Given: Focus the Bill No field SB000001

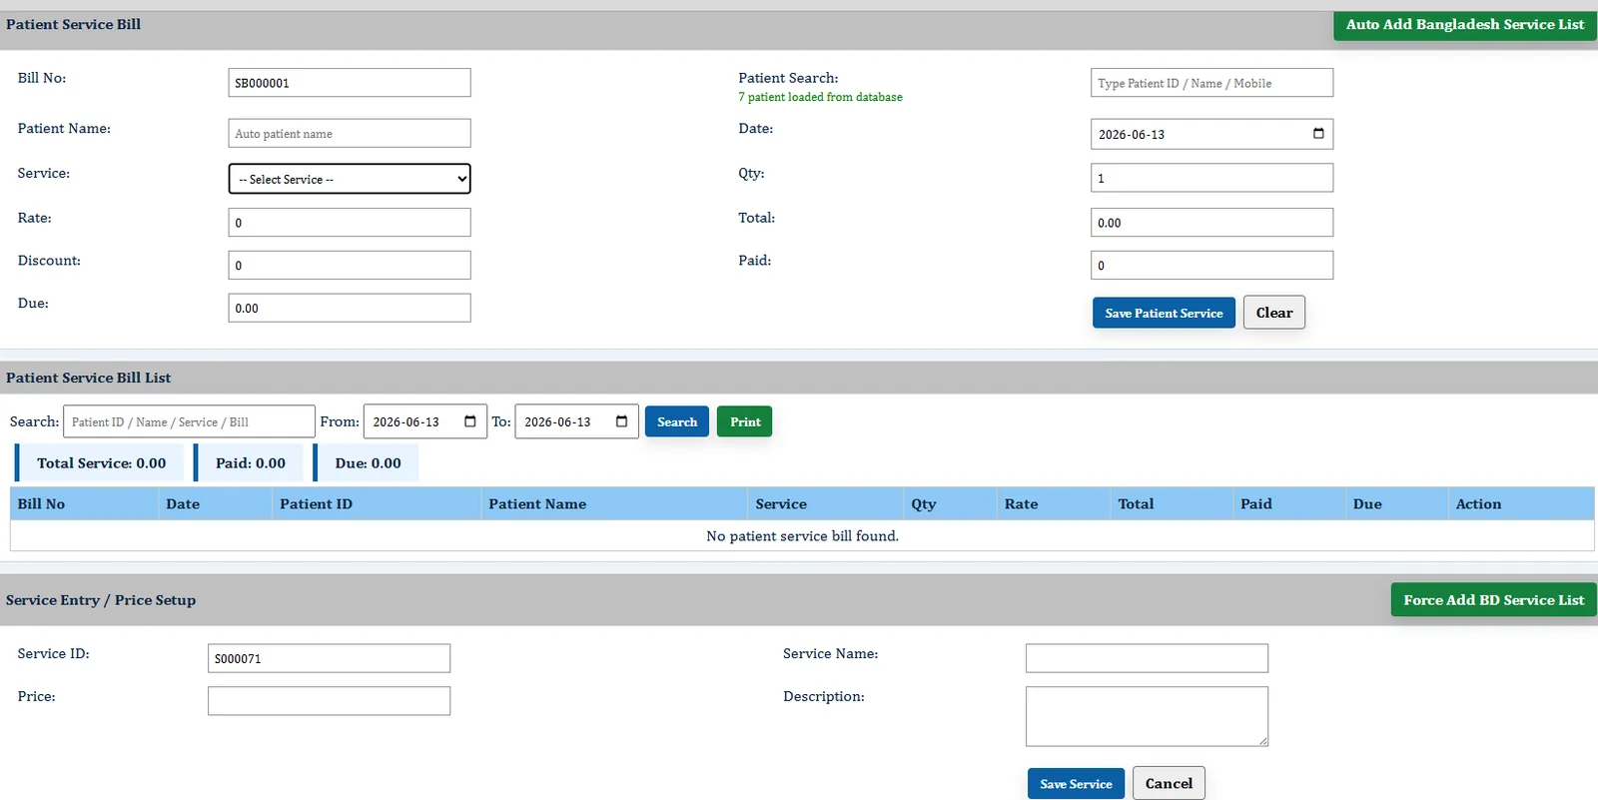Looking at the screenshot, I should coord(350,83).
